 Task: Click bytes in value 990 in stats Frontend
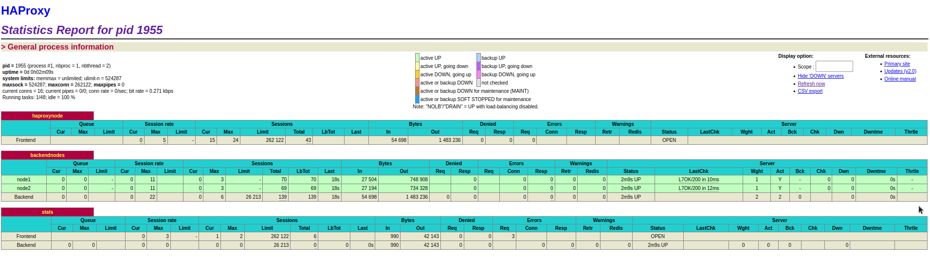[x=394, y=236]
